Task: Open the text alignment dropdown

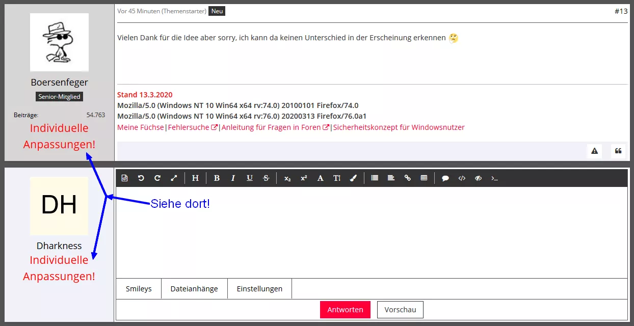Action: coord(391,178)
